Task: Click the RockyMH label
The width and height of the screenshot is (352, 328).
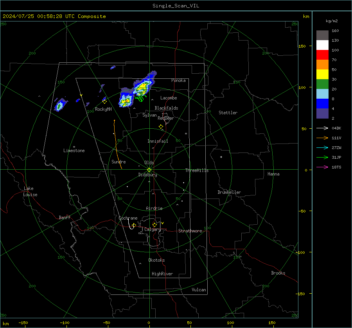Action: click(103, 109)
